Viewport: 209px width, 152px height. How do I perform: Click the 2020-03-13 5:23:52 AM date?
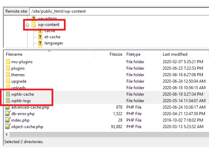pos(183,127)
